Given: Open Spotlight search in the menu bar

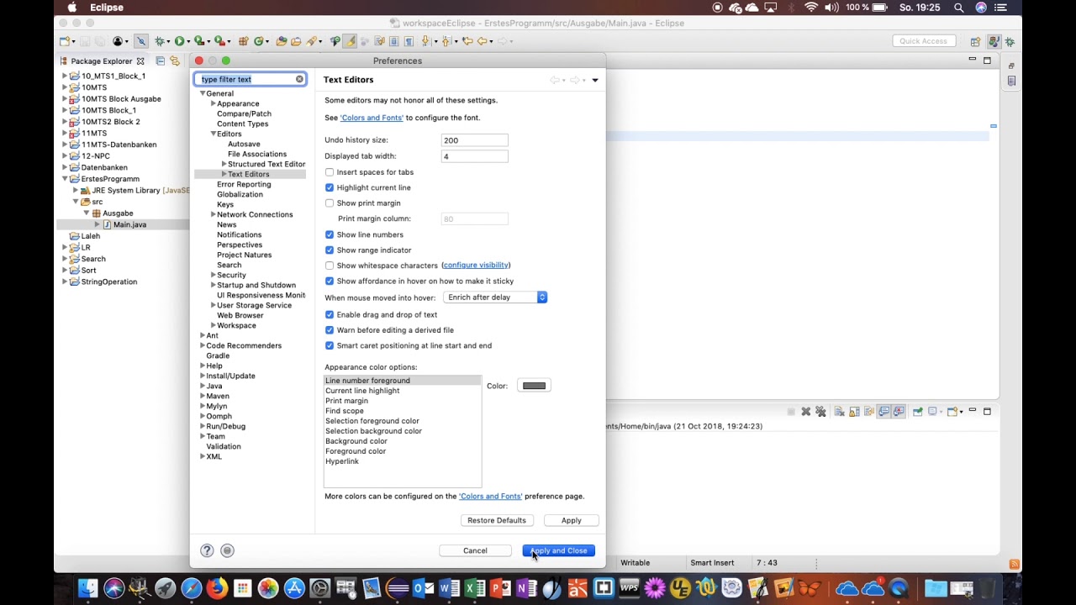Looking at the screenshot, I should [x=959, y=8].
